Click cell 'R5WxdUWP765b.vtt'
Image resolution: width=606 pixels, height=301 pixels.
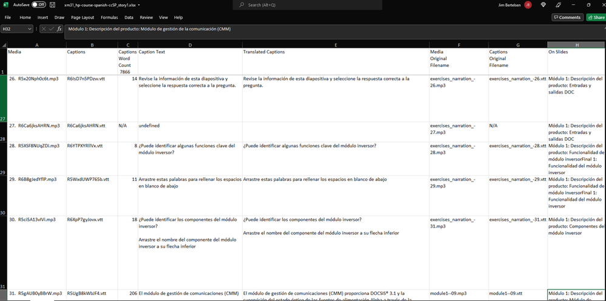[92, 195]
